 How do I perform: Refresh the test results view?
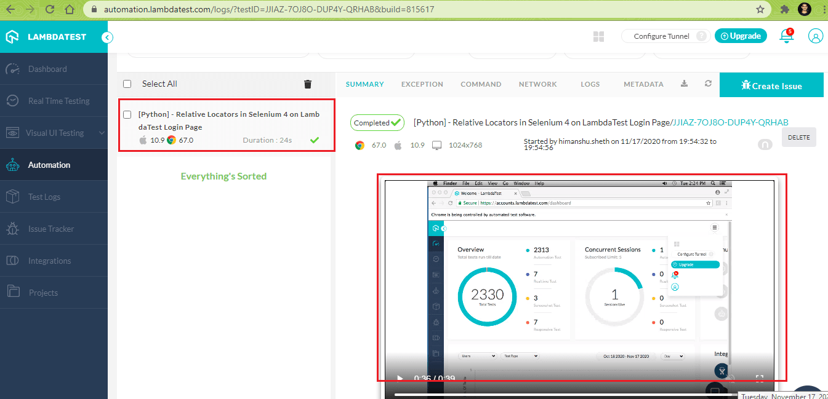[x=707, y=83]
